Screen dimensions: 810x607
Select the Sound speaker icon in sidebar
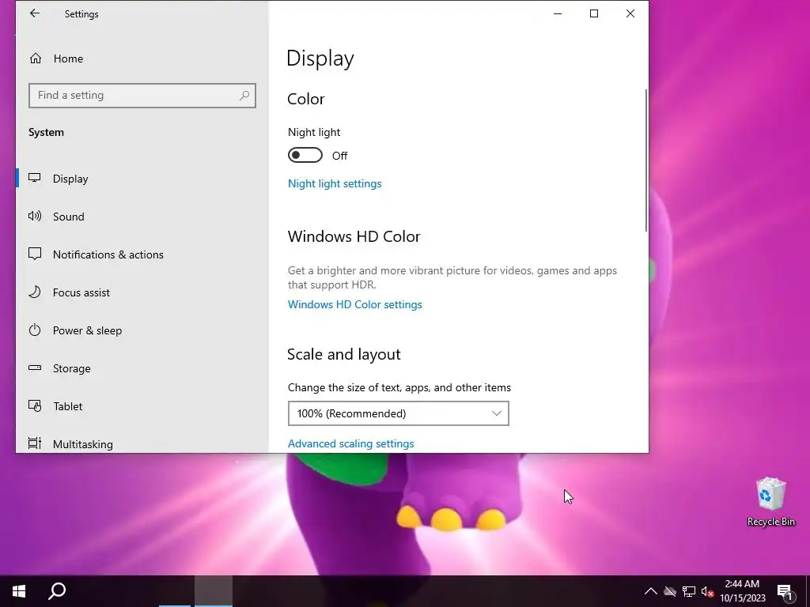(35, 216)
